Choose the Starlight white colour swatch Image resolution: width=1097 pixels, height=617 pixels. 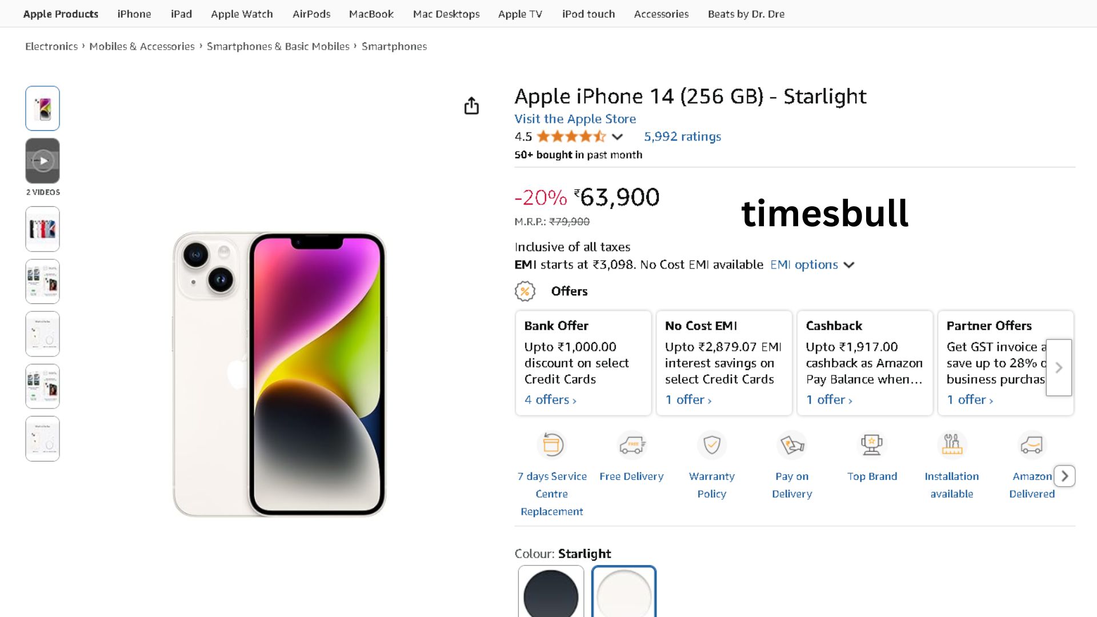pyautogui.click(x=624, y=593)
